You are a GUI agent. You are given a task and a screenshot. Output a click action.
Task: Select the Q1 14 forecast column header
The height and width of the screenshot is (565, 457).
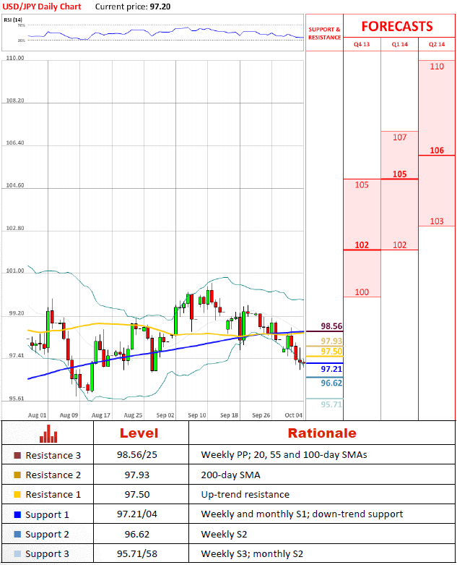click(400, 44)
